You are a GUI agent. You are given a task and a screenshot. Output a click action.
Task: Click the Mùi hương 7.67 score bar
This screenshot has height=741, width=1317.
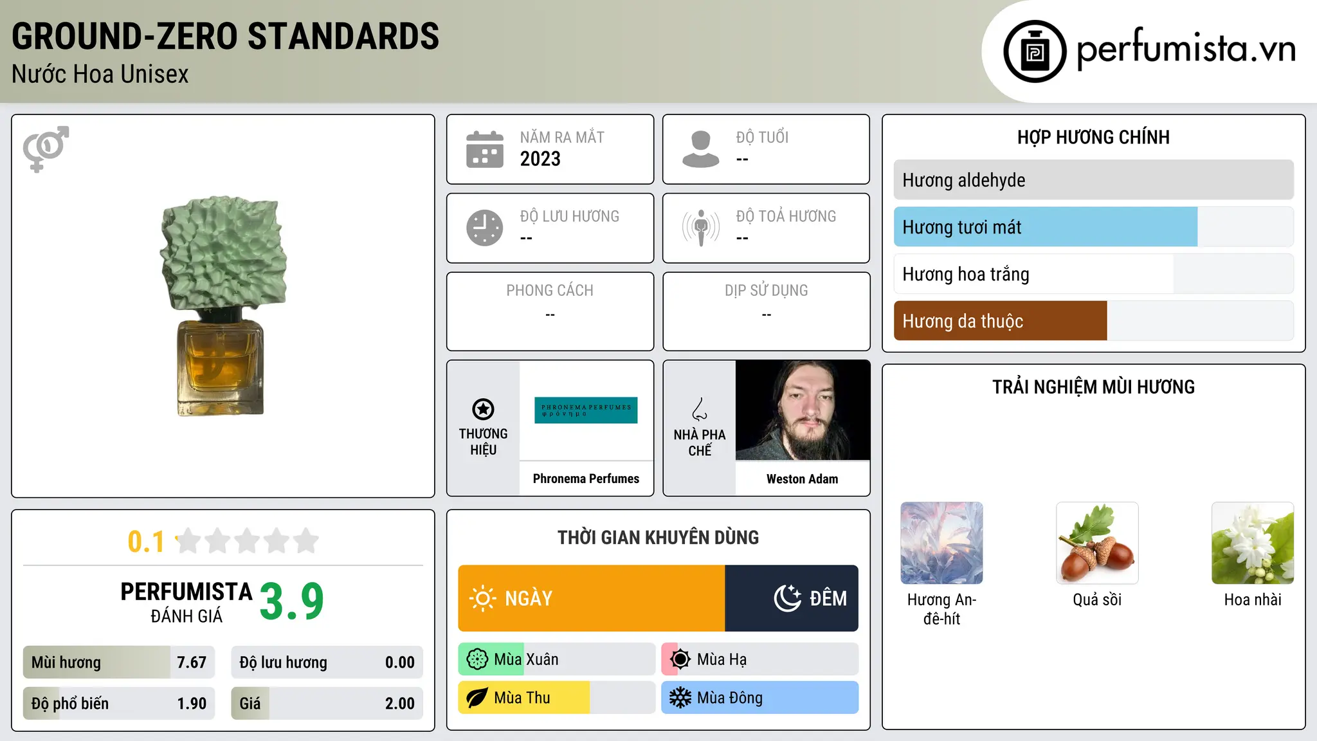(119, 663)
